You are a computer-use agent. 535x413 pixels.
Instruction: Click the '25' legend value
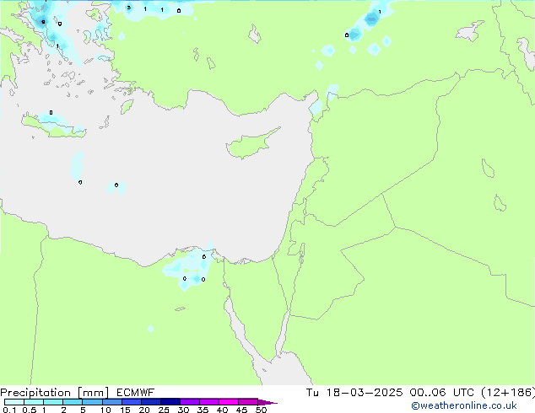[x=164, y=410]
